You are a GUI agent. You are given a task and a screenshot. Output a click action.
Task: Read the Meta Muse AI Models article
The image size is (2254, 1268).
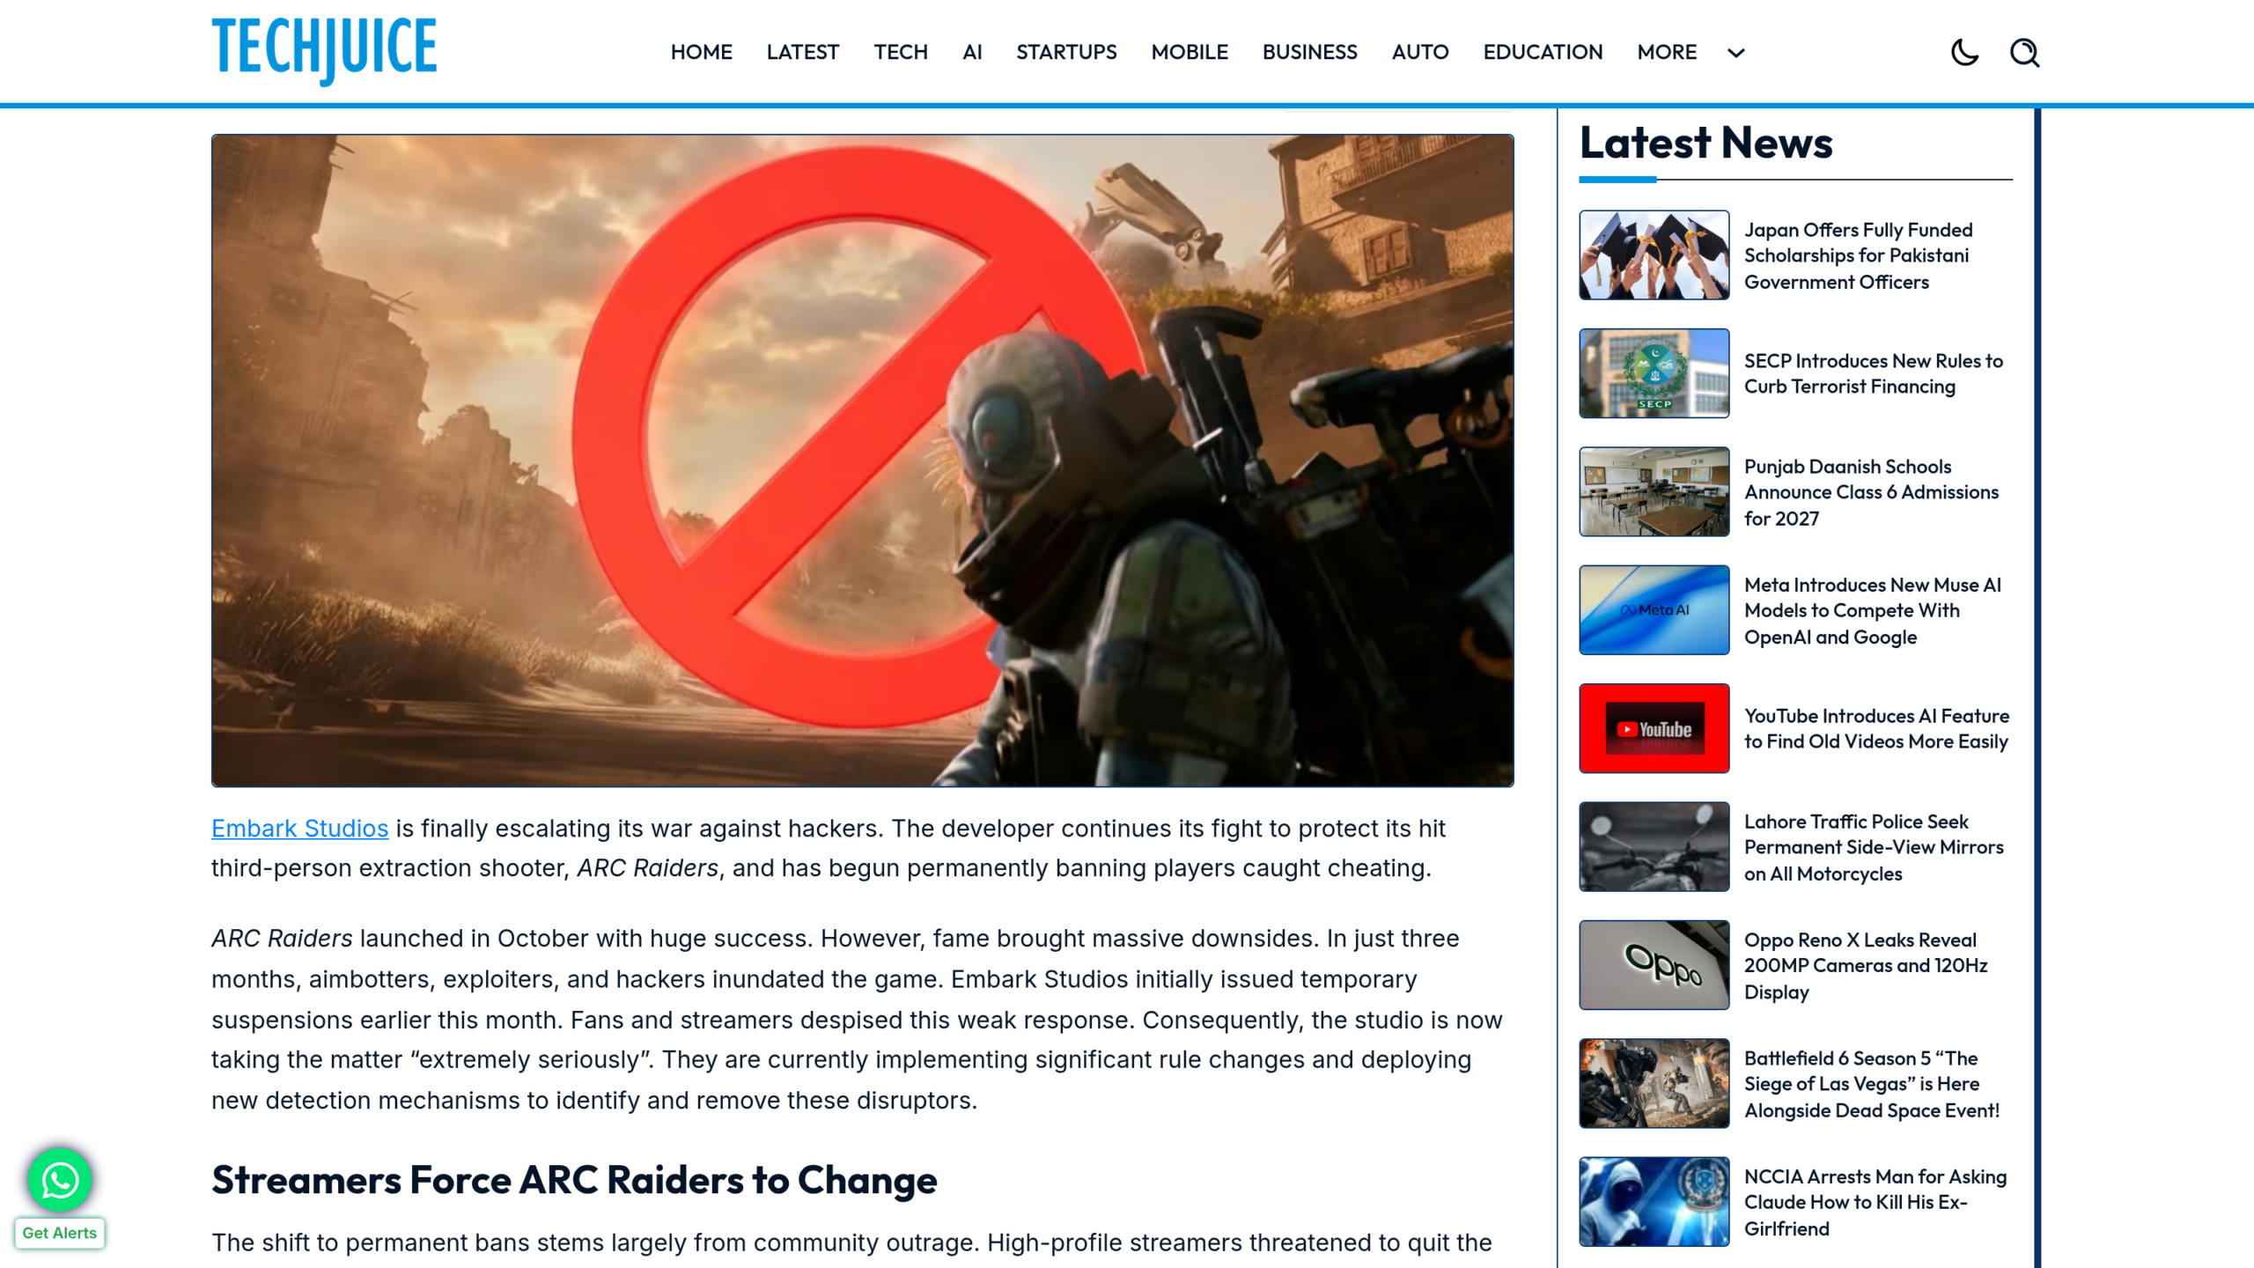[1873, 610]
